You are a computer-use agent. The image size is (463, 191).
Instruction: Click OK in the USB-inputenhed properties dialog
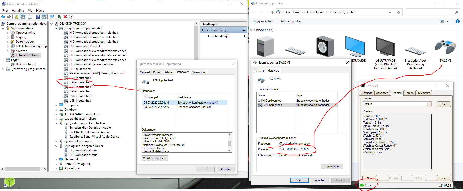[205, 169]
